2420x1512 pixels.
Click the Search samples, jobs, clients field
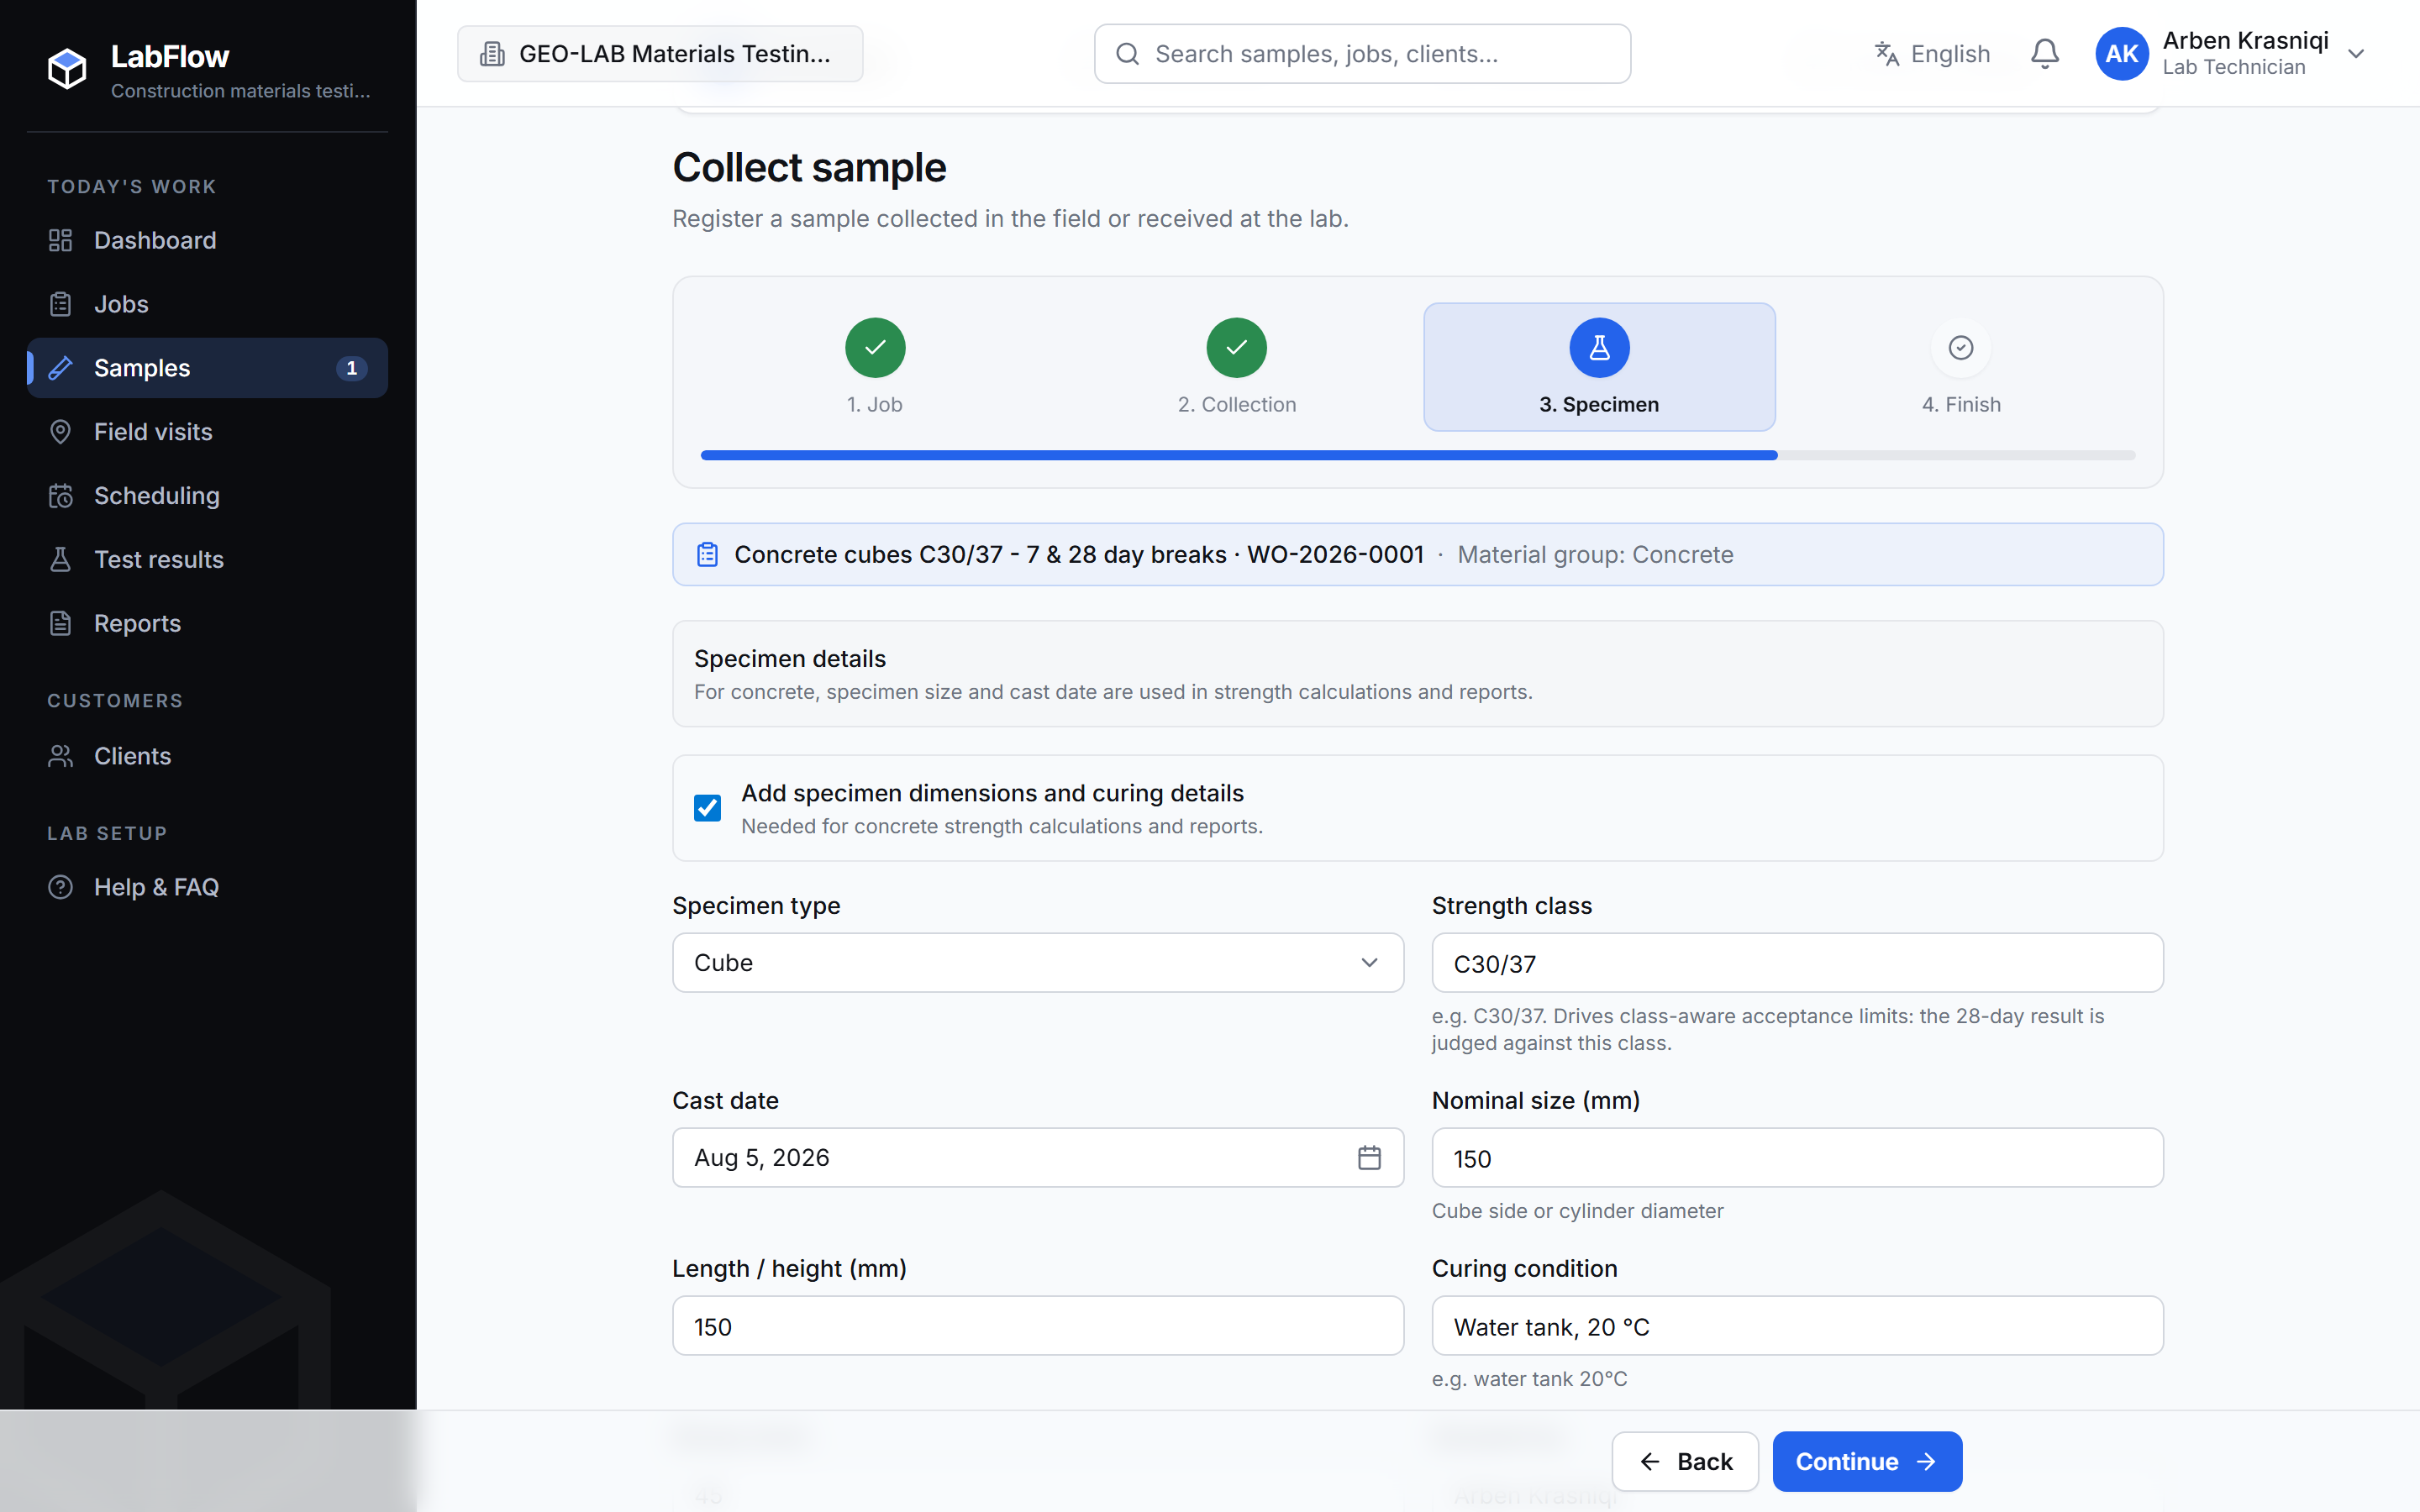click(1362, 54)
